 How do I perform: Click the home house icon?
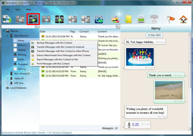[183, 19]
